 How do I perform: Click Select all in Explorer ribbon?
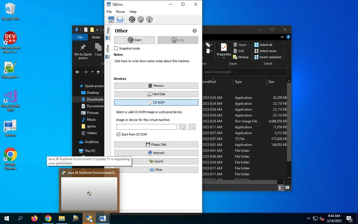pyautogui.click(x=263, y=45)
